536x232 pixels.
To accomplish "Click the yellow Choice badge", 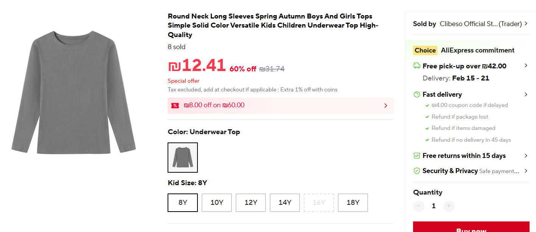I will tap(425, 50).
